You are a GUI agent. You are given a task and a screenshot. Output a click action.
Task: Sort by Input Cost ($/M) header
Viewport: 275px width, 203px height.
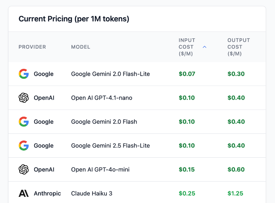pos(187,47)
